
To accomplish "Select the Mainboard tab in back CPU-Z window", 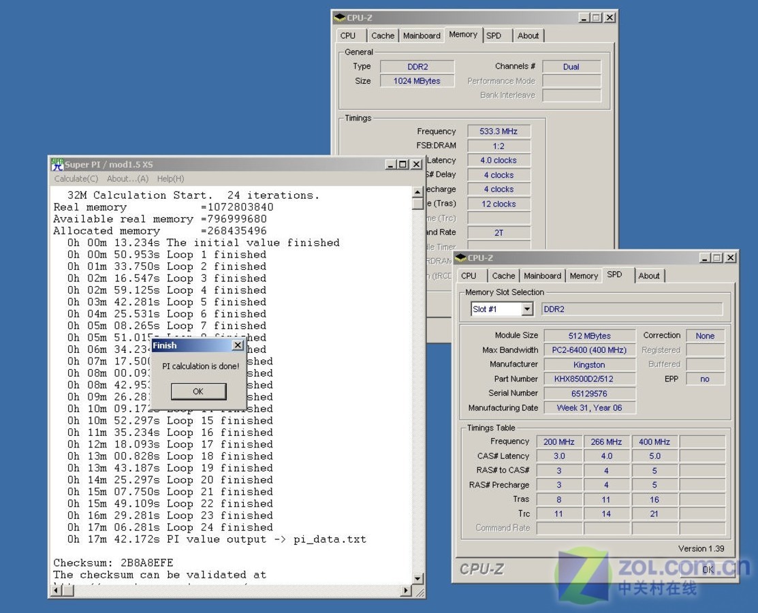I will click(x=422, y=36).
